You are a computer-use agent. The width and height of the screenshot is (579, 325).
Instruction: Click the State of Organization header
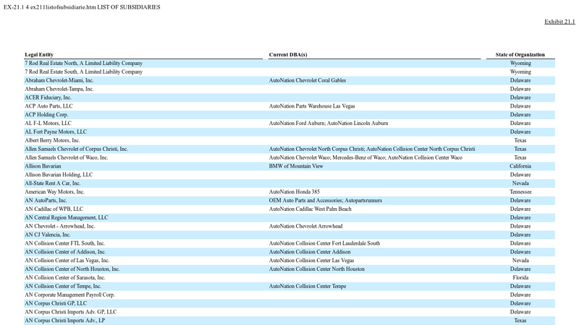point(520,55)
